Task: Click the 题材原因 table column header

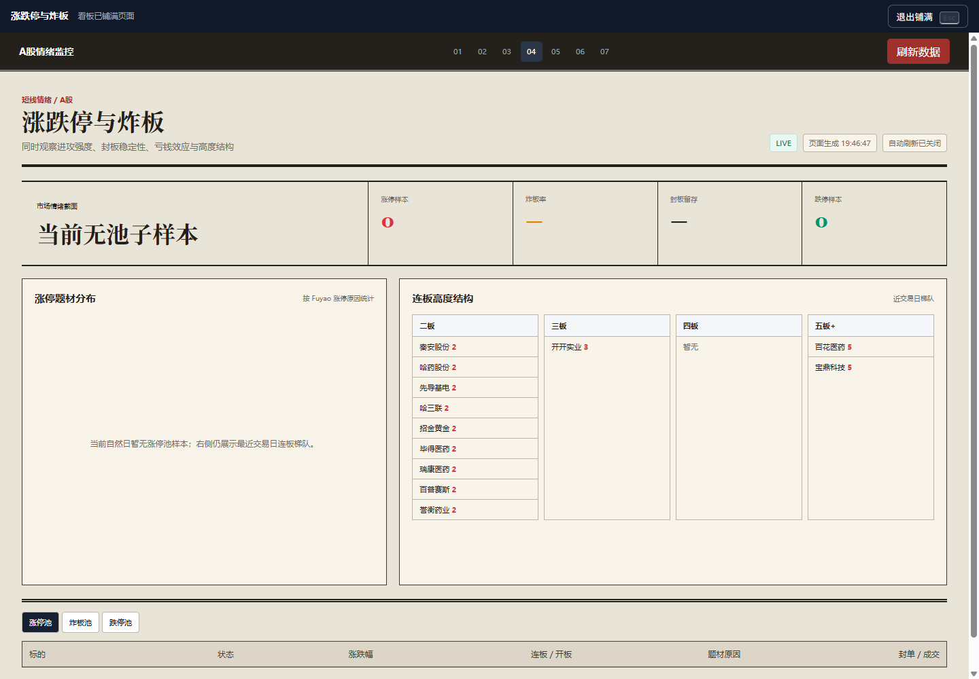Action: (x=724, y=655)
